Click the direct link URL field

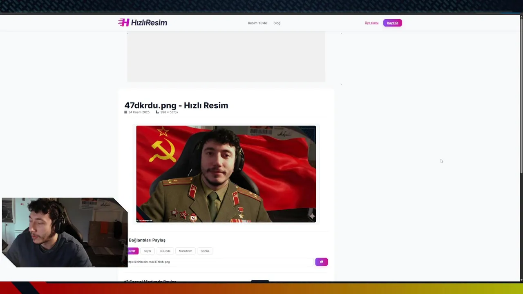coord(220,262)
